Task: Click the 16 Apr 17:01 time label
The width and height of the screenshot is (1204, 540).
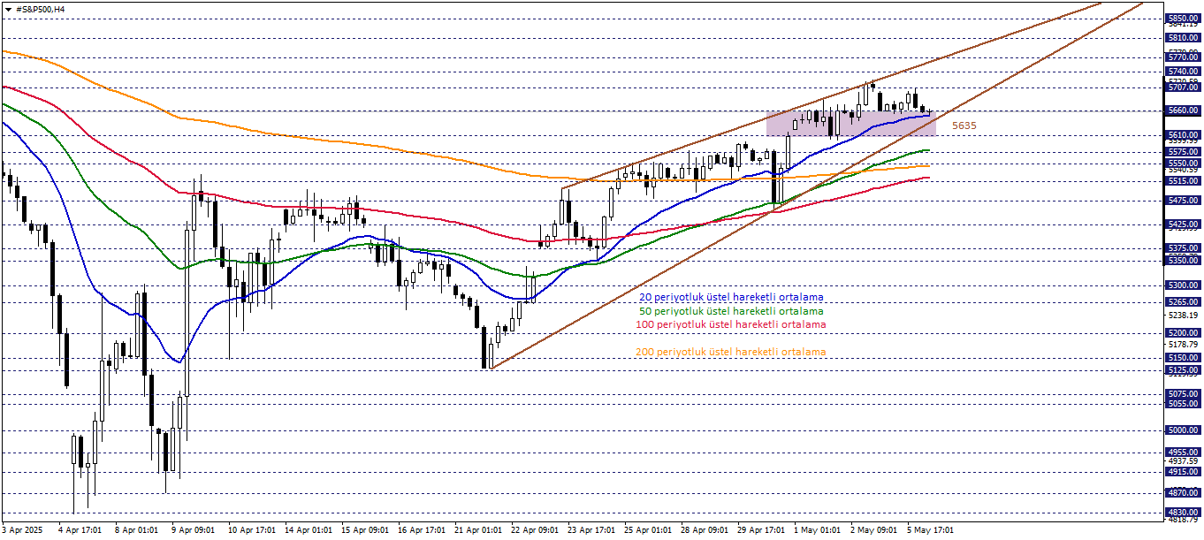Action: coord(420,530)
